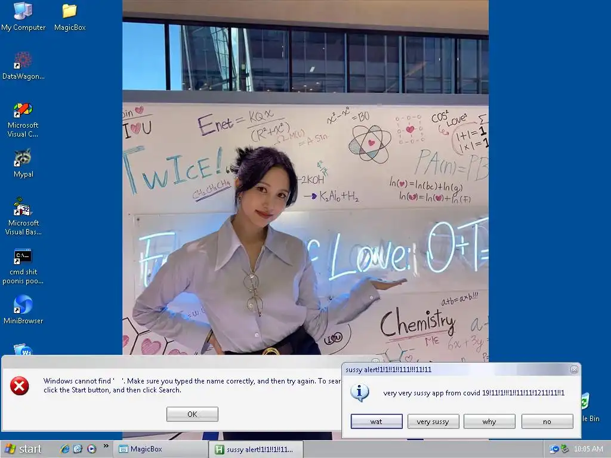Click the Safely Remove Hardware tray icon
This screenshot has width=611, height=458.
564,449
